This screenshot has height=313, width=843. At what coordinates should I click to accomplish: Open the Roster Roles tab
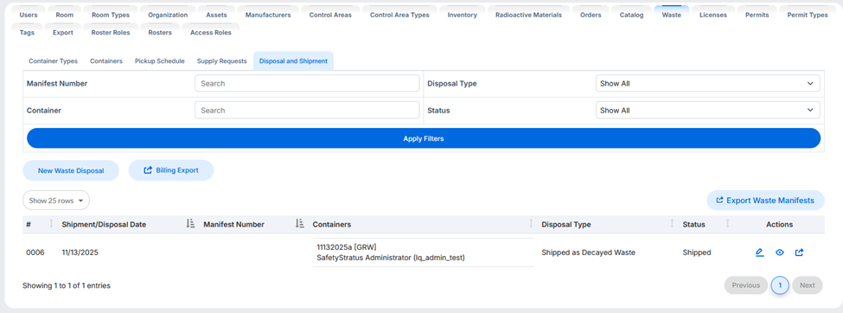[111, 32]
